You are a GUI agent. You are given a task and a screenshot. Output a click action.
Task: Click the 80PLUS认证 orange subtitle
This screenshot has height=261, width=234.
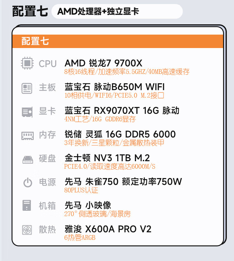(x=81, y=190)
